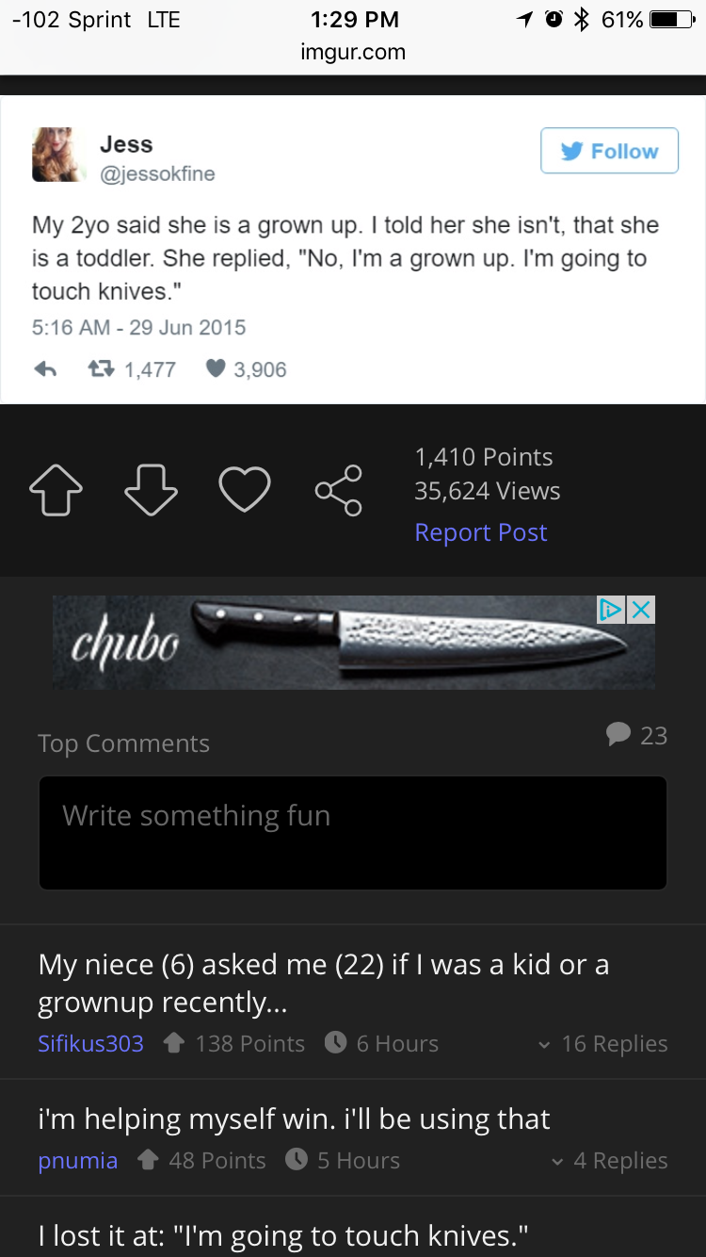Downvote the post with the down arrow
The width and height of the screenshot is (706, 1257).
click(151, 490)
